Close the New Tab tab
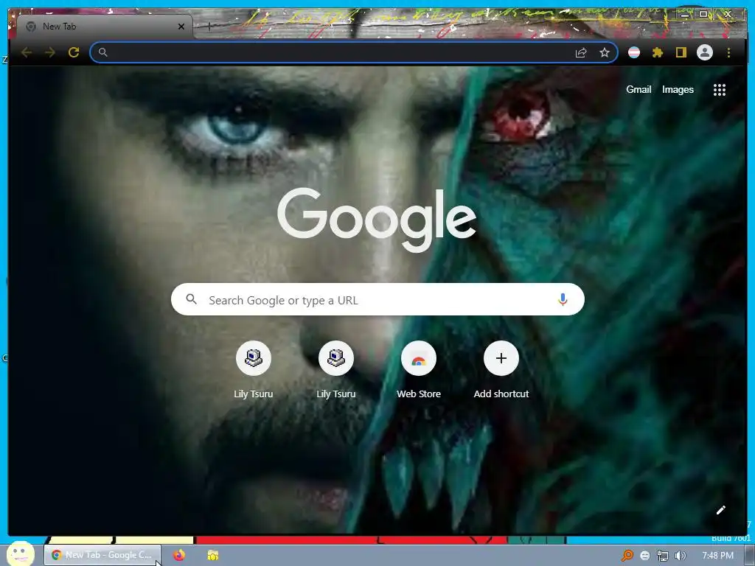Viewport: 755px width, 566px height. click(x=181, y=27)
